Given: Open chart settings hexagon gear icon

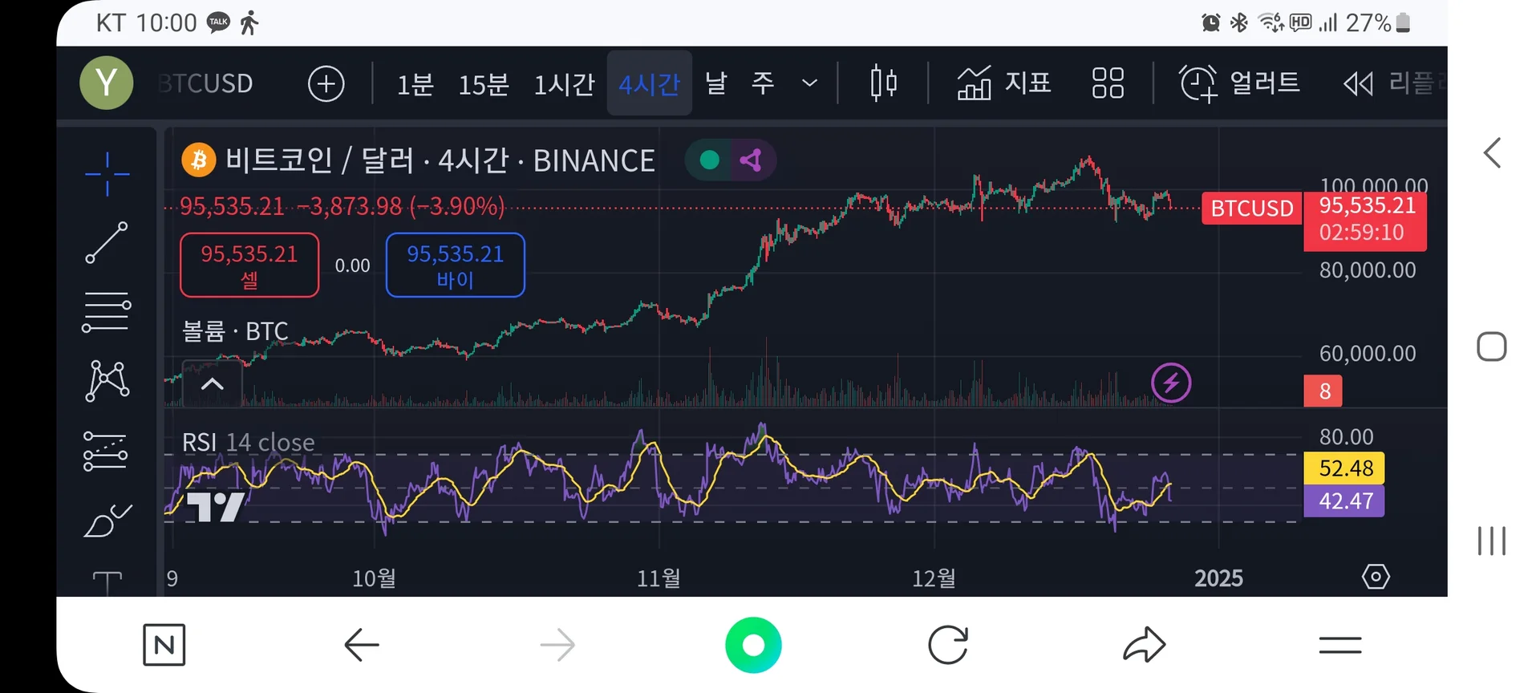Looking at the screenshot, I should click(x=1376, y=577).
